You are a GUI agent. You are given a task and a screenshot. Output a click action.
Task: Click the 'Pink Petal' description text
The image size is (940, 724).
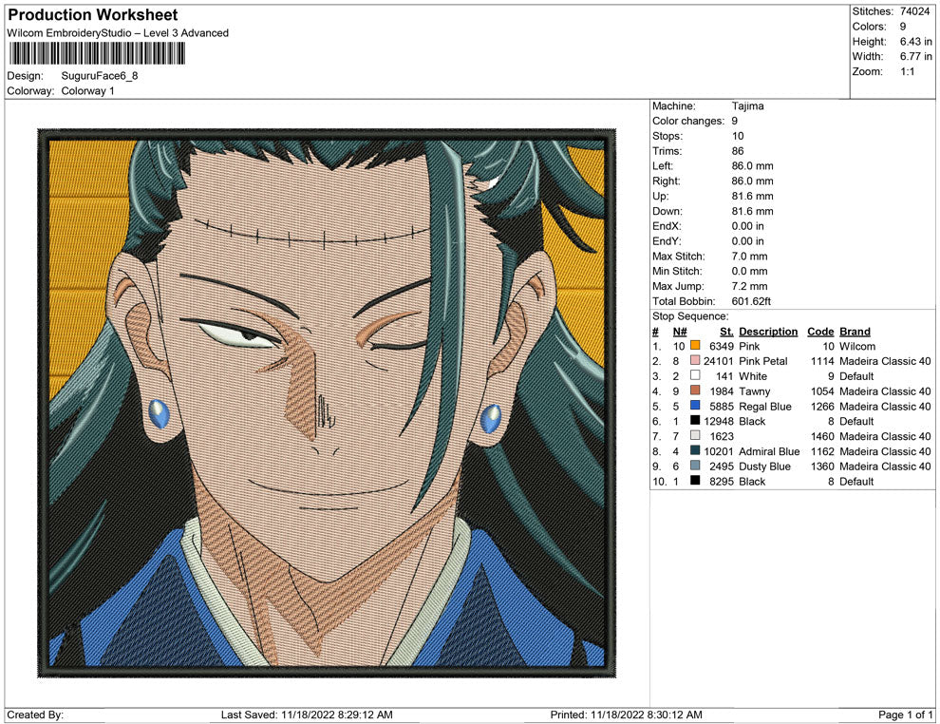[x=763, y=361]
